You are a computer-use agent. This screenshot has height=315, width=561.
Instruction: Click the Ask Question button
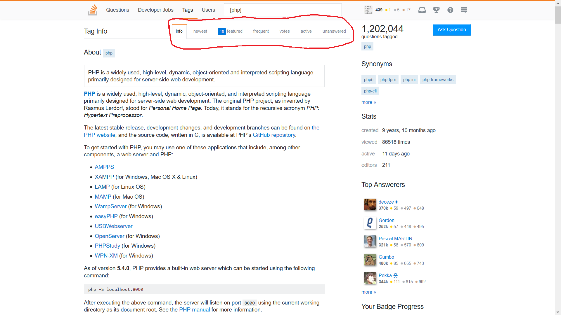click(452, 30)
